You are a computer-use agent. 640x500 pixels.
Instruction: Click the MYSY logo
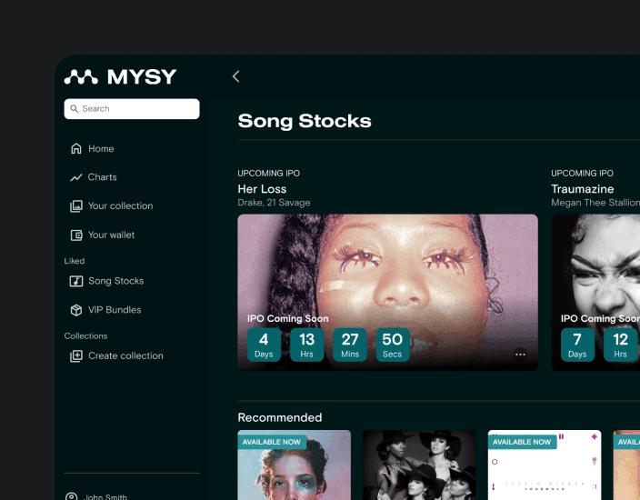click(120, 77)
